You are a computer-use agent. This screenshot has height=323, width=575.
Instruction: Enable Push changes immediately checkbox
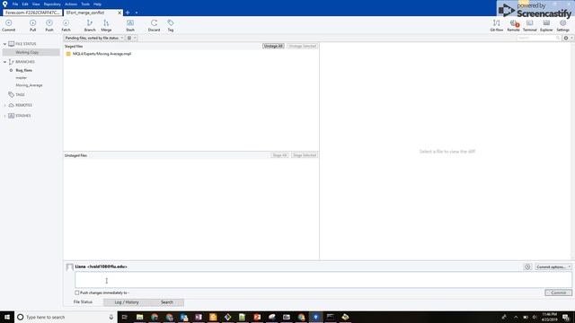(77, 292)
